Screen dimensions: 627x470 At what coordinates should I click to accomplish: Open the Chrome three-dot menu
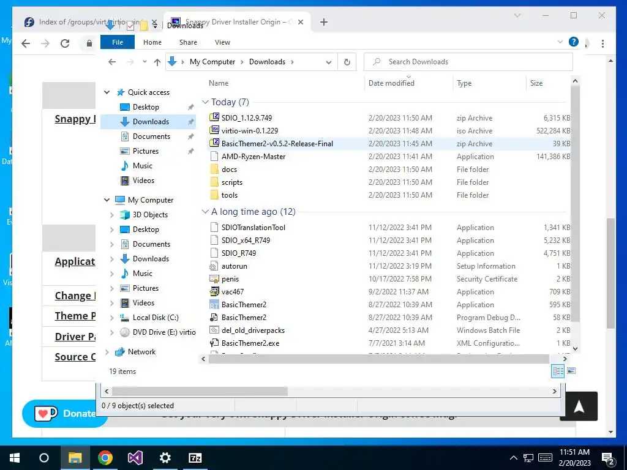[x=603, y=43]
